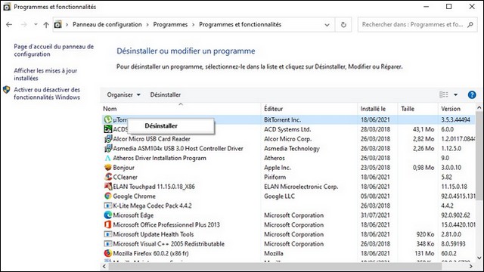Click the ACD Systems Ltd. publisher cell
The width and height of the screenshot is (484, 272).
pyautogui.click(x=287, y=129)
